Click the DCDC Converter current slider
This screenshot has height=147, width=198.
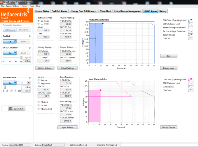(12, 58)
